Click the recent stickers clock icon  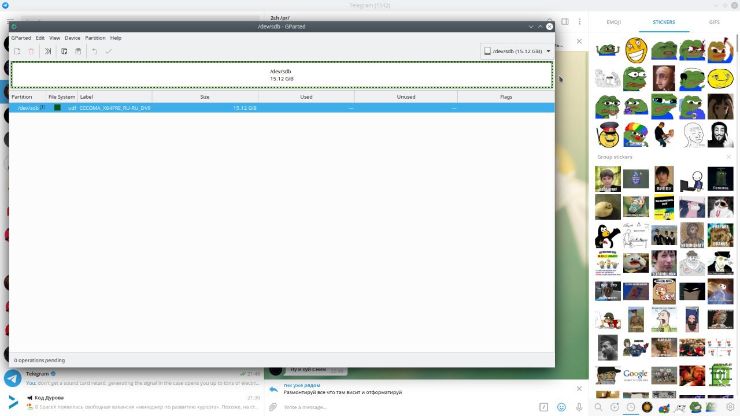[x=631, y=407]
